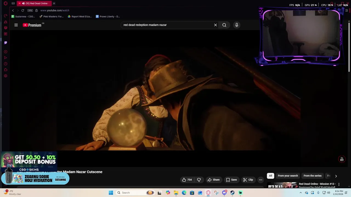Launch Microsoft Edge from the taskbar
The width and height of the screenshot is (351, 197).
pos(184,193)
